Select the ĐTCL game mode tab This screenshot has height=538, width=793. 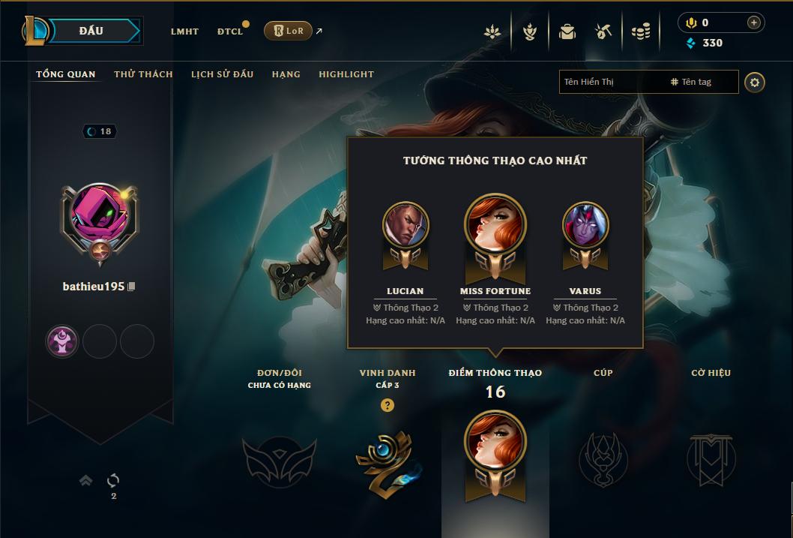(x=230, y=32)
